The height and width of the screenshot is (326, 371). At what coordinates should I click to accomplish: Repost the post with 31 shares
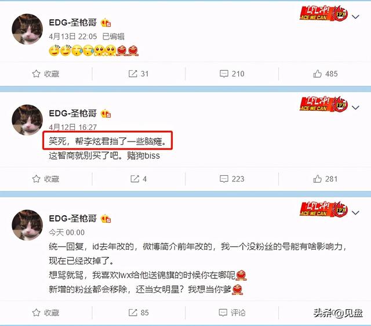point(139,74)
